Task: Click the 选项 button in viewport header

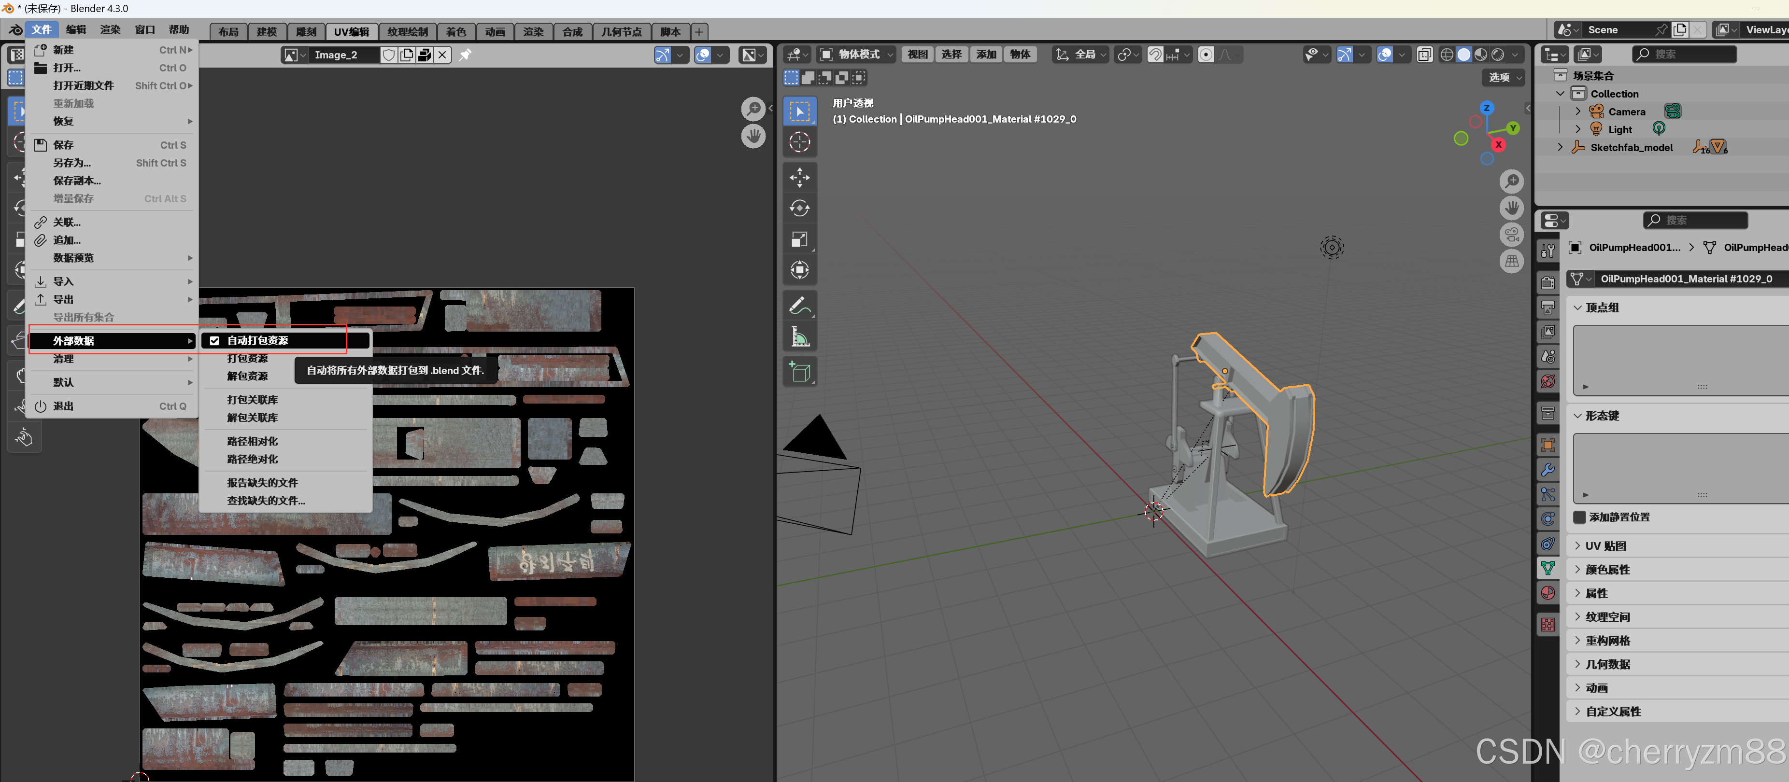Action: click(x=1501, y=78)
